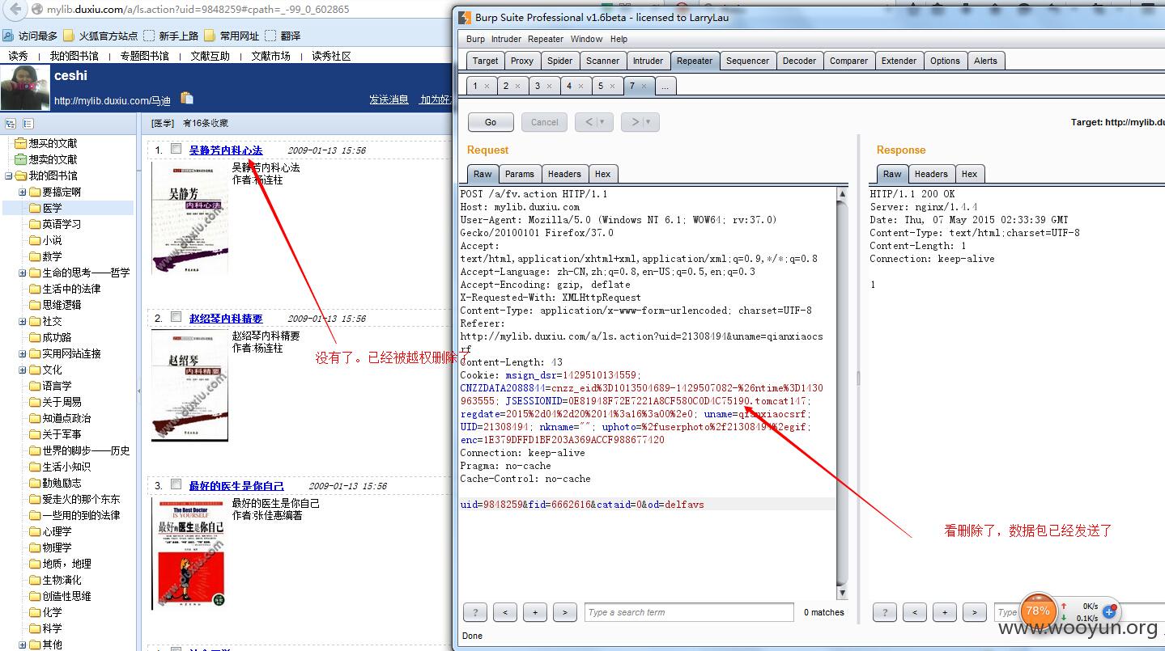
Task: Expand the 要搞定啊 folder node
Action: [23, 192]
